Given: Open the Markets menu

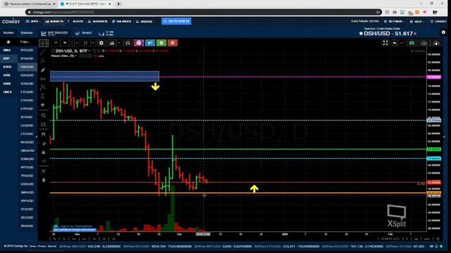Looking at the screenshot, I should tap(54, 22).
